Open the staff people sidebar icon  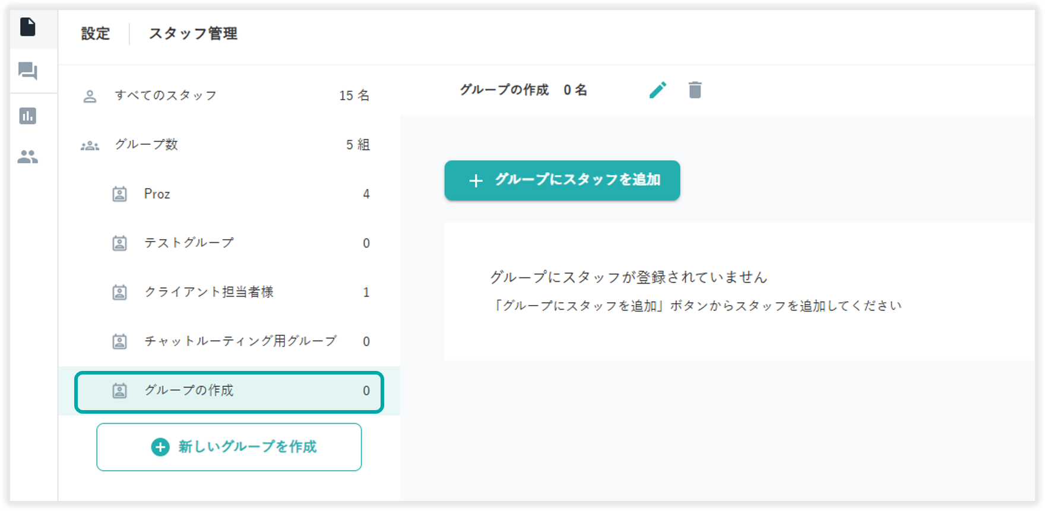point(28,157)
